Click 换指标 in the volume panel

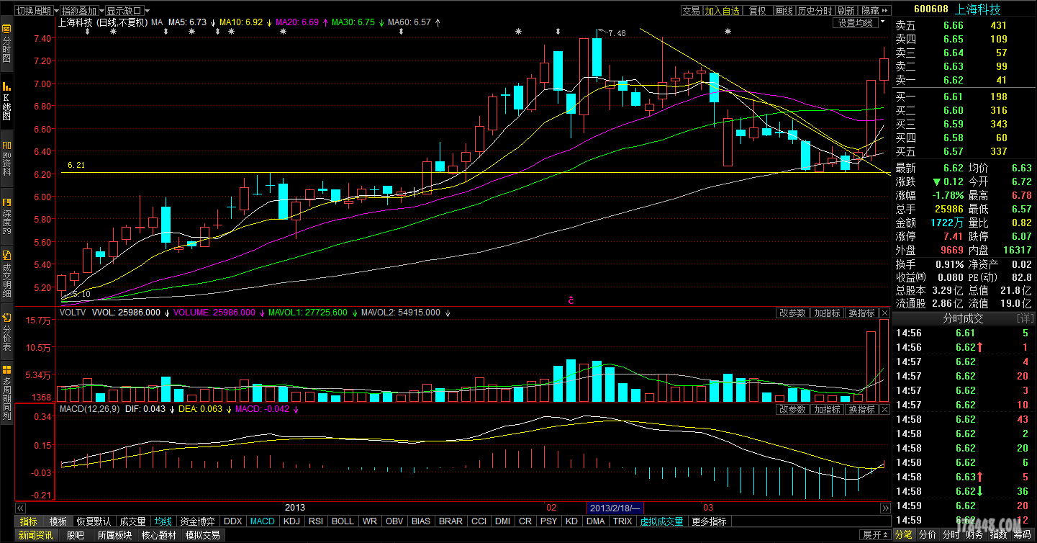click(x=861, y=313)
